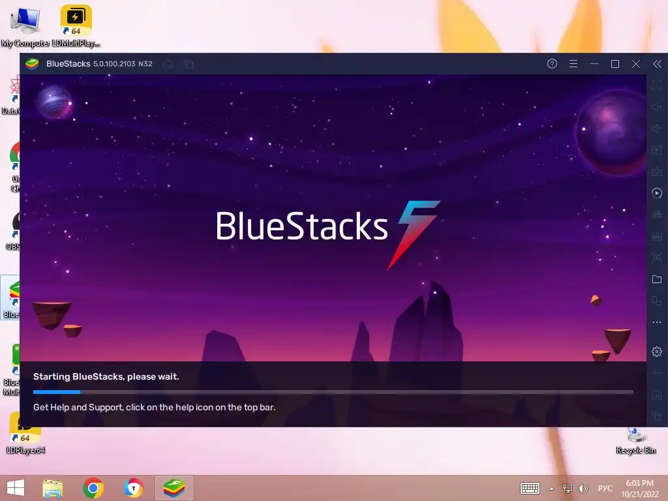Select the LDPlayer64 desktop shortcut
The height and width of the screenshot is (501, 668).
click(x=25, y=434)
